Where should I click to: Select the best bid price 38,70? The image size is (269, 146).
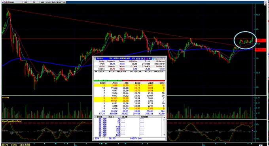(x=126, y=85)
